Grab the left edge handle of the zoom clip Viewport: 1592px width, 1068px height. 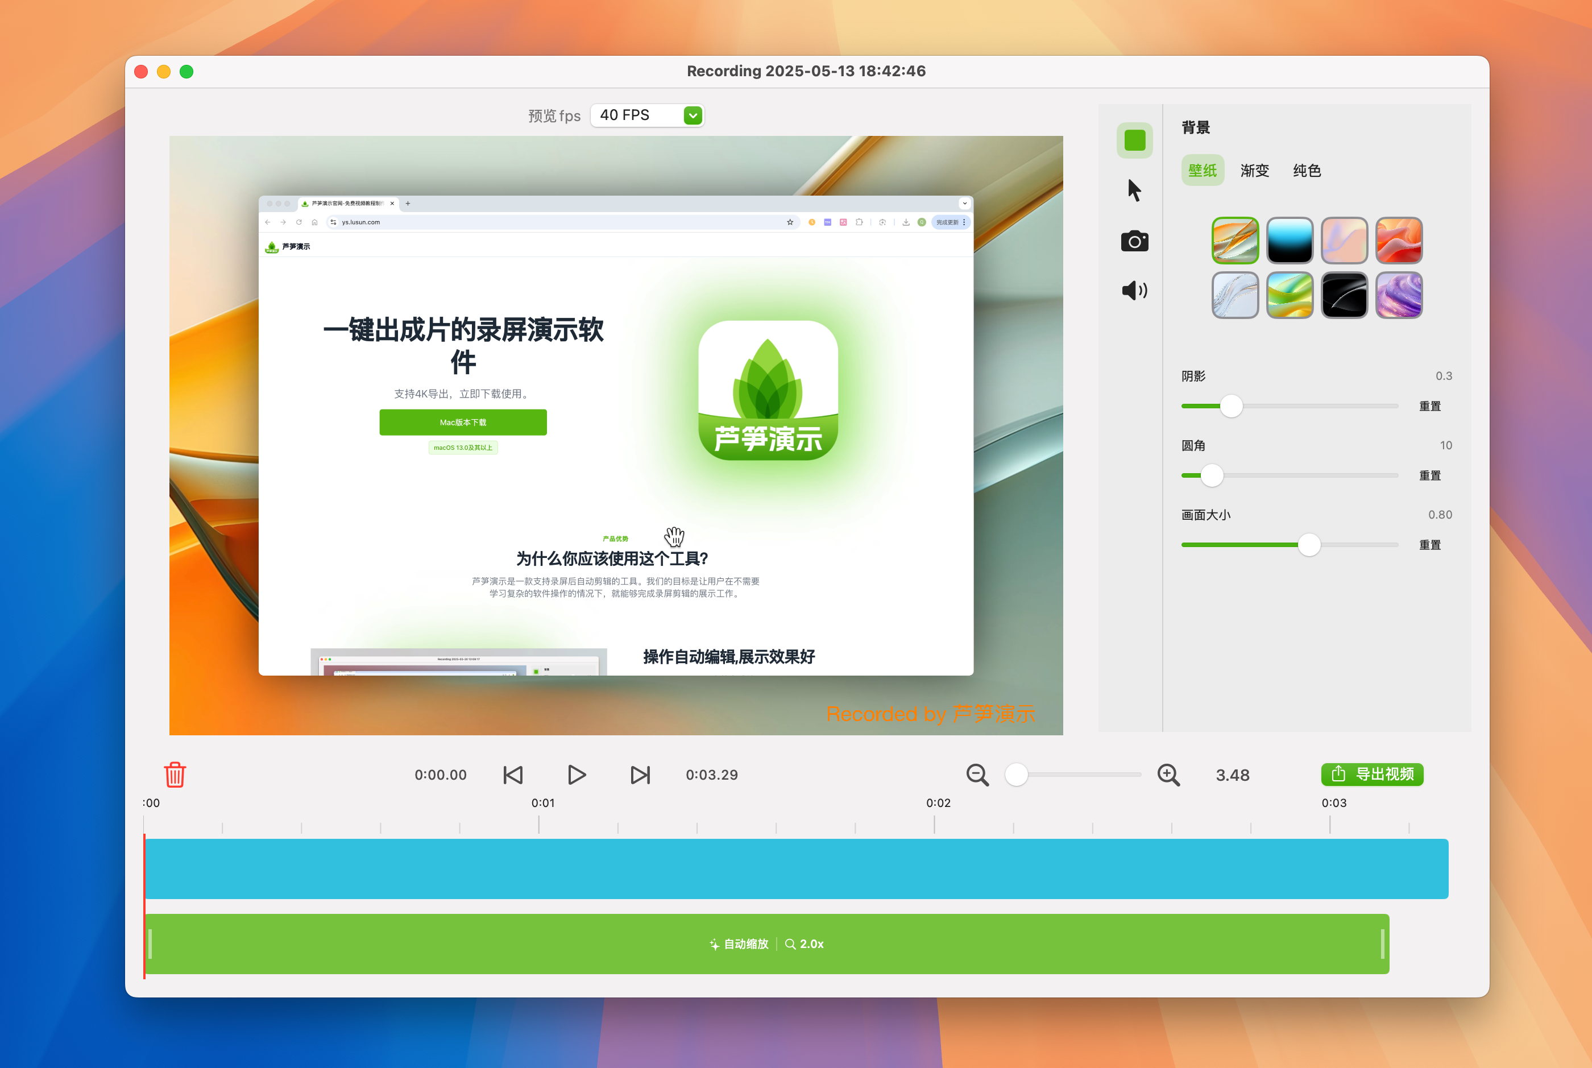point(150,944)
